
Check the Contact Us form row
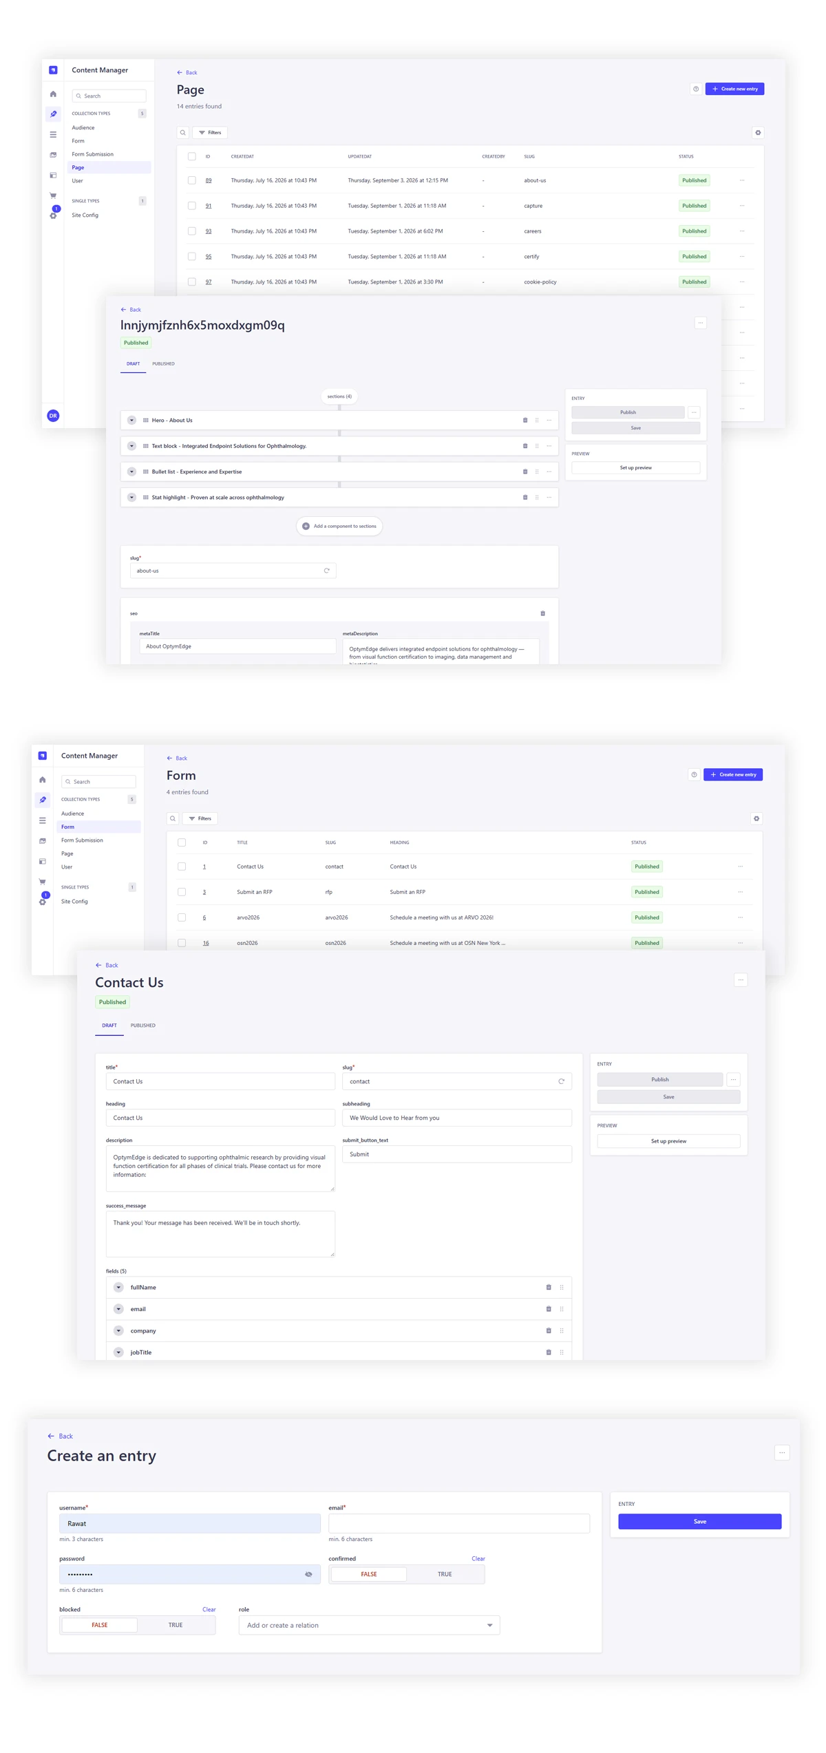(182, 867)
